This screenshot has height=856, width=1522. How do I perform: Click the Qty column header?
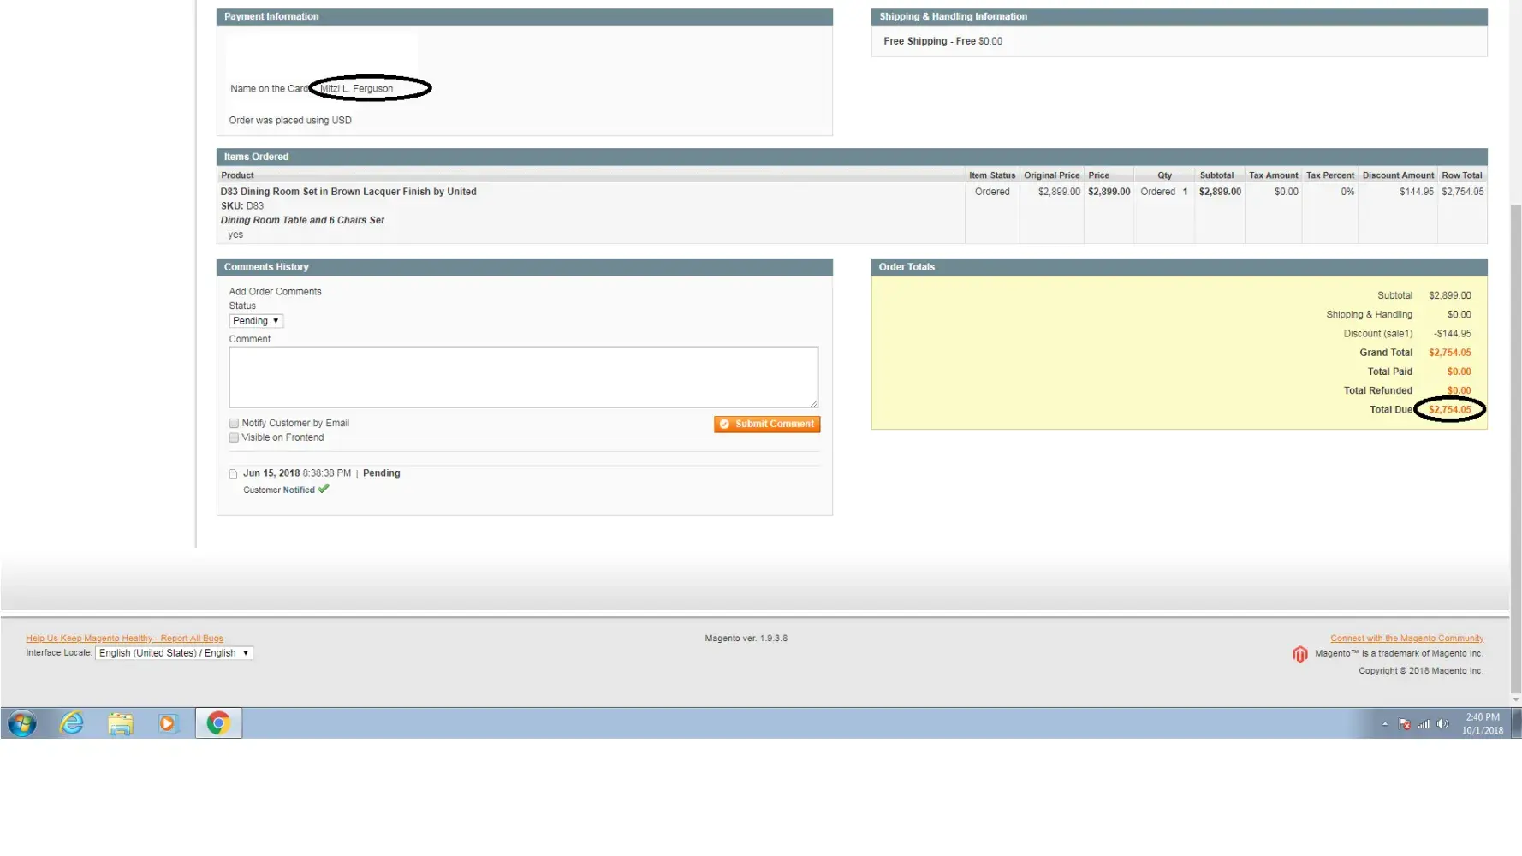[1165, 175]
